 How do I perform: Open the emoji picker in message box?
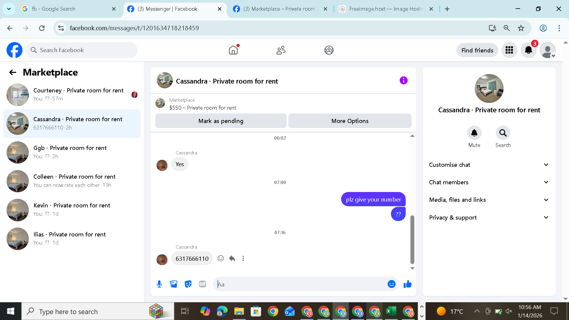pyautogui.click(x=391, y=284)
